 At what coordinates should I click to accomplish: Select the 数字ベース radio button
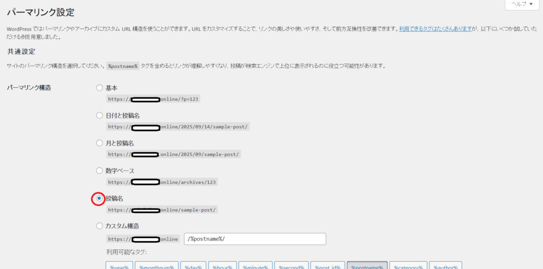pos(99,171)
